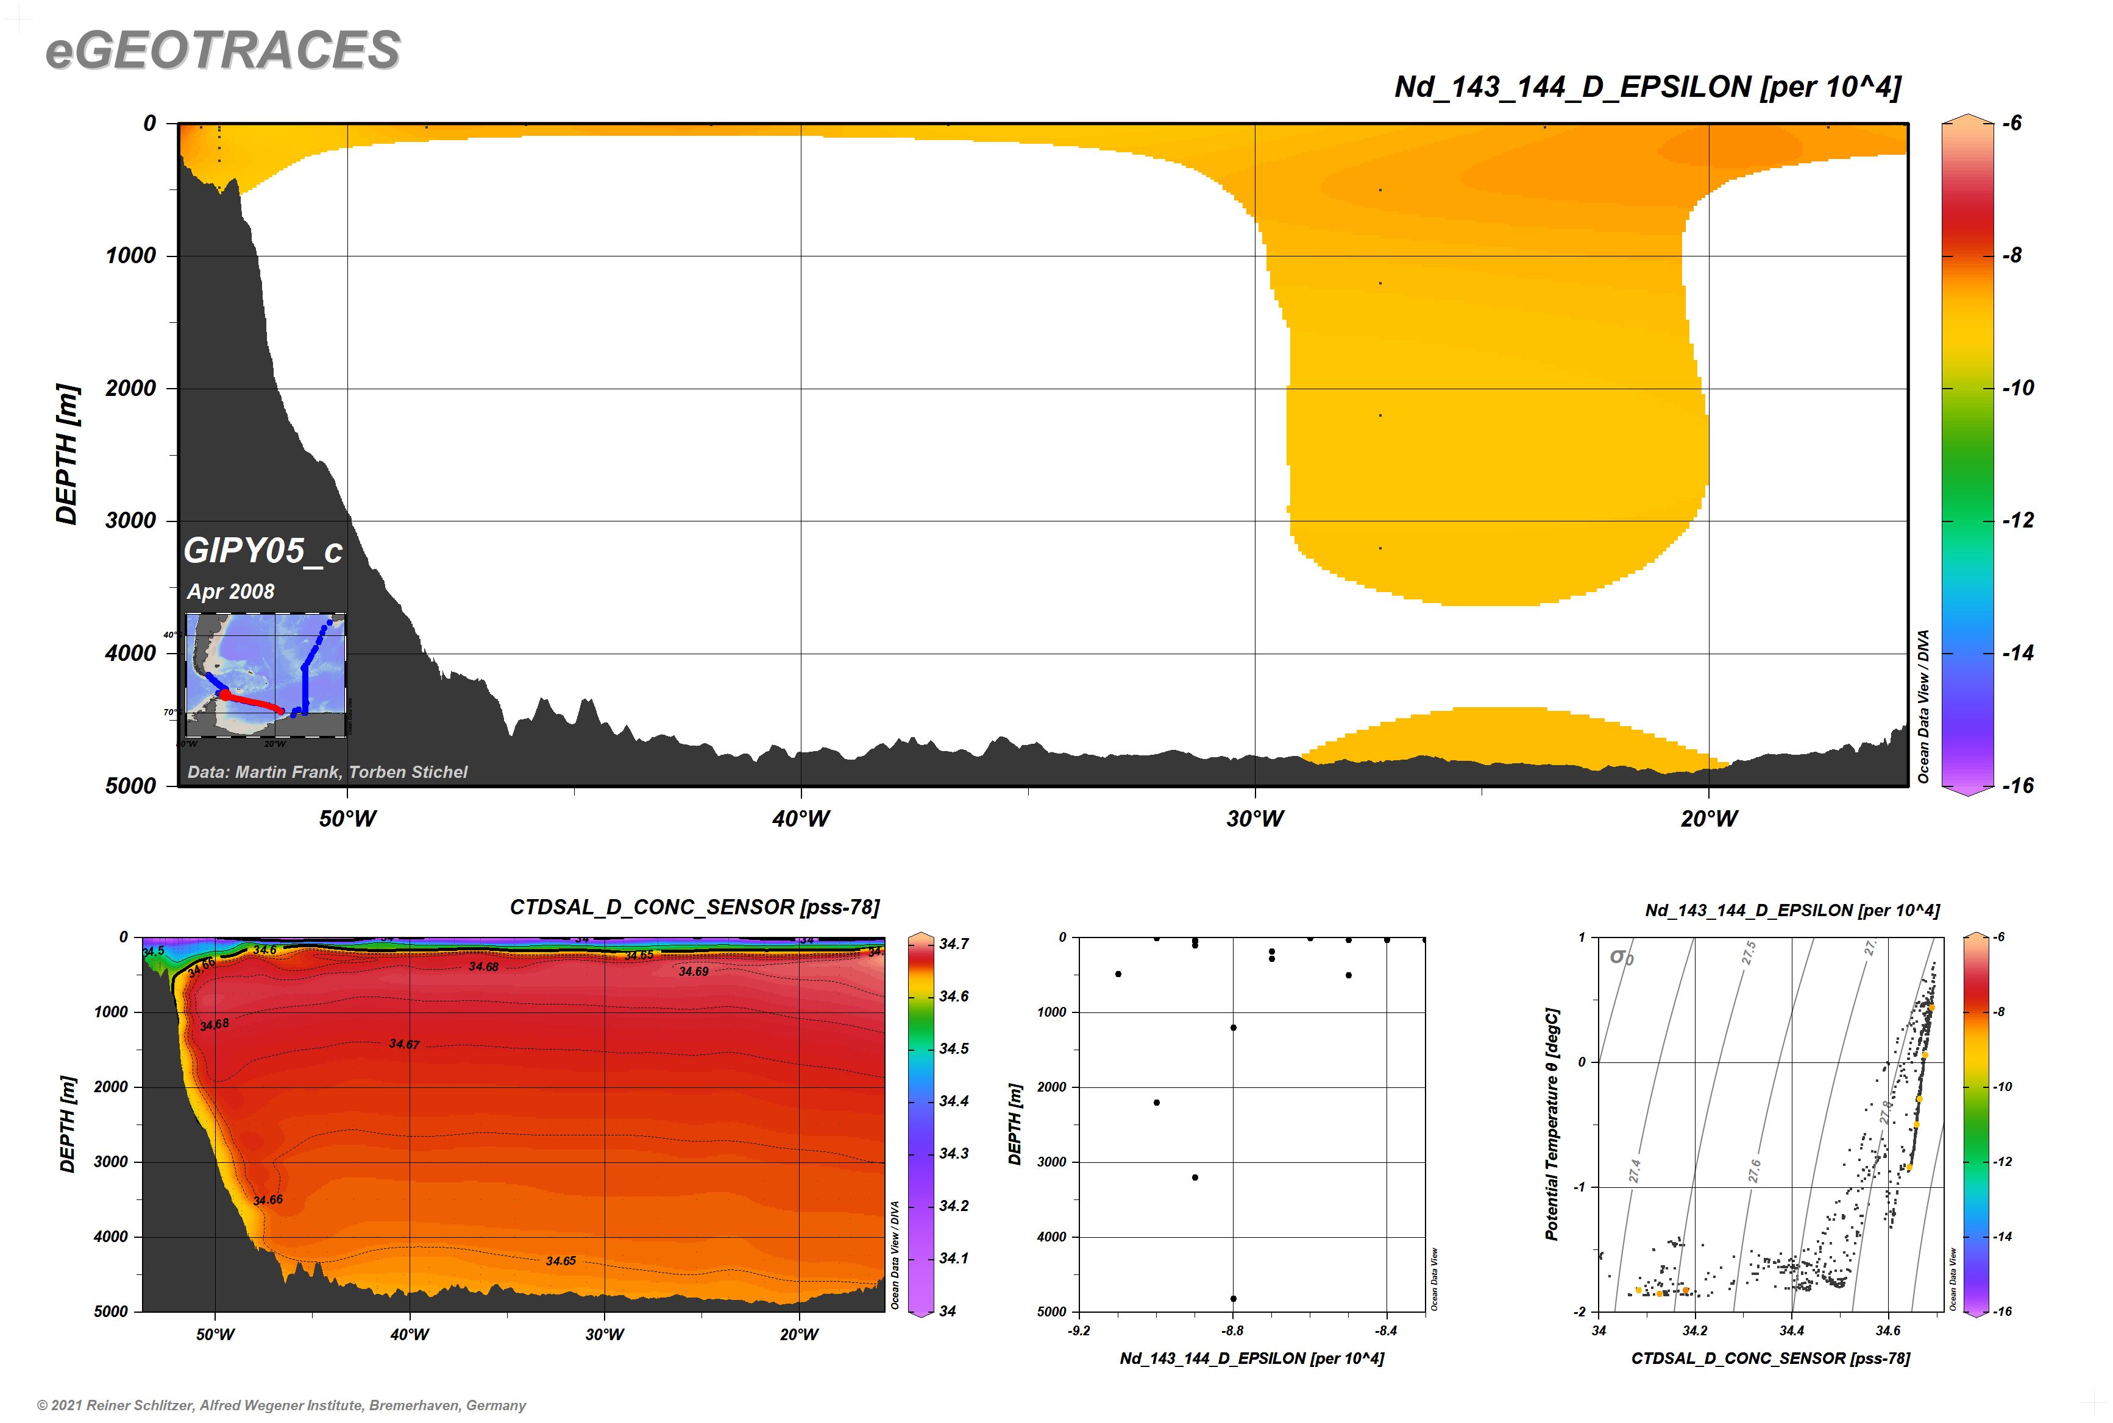Click the Potential Temperature θ axis label
The image size is (2113, 1423).
coord(1552,1123)
